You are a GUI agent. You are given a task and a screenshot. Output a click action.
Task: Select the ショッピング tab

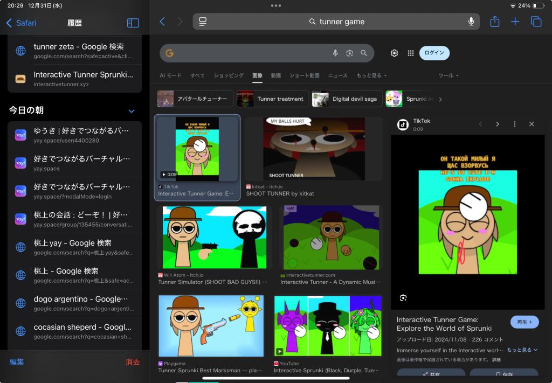(x=229, y=75)
